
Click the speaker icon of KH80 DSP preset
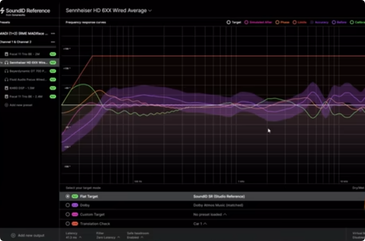pyautogui.click(x=6, y=88)
